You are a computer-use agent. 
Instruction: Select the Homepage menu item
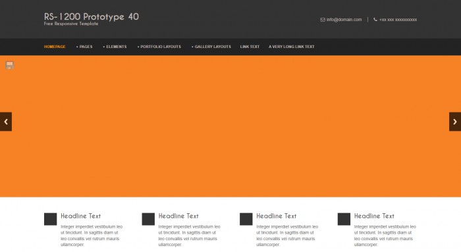pos(55,47)
